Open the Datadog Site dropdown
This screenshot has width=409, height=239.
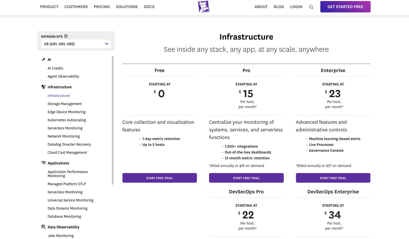click(x=76, y=44)
